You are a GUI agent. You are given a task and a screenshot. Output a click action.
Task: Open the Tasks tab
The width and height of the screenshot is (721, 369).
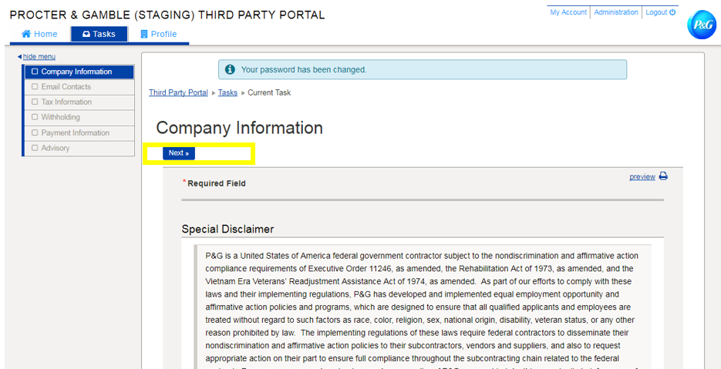[x=99, y=34]
